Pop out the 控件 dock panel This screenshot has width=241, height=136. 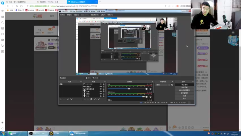tap(193, 82)
